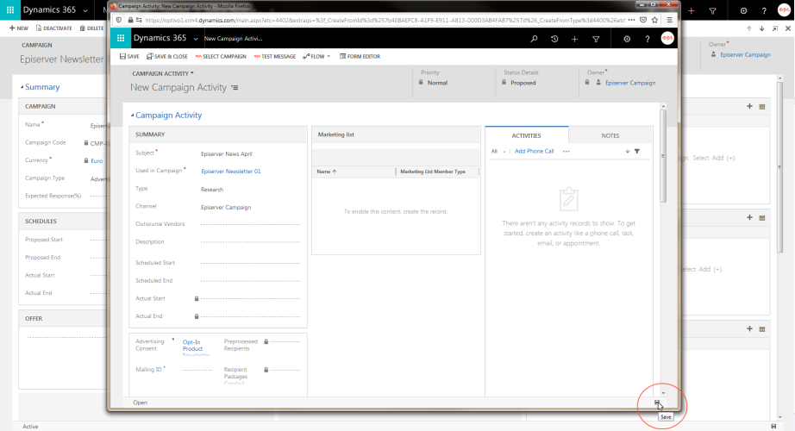Click the form's vertical scrollbar thumb

pos(663,156)
